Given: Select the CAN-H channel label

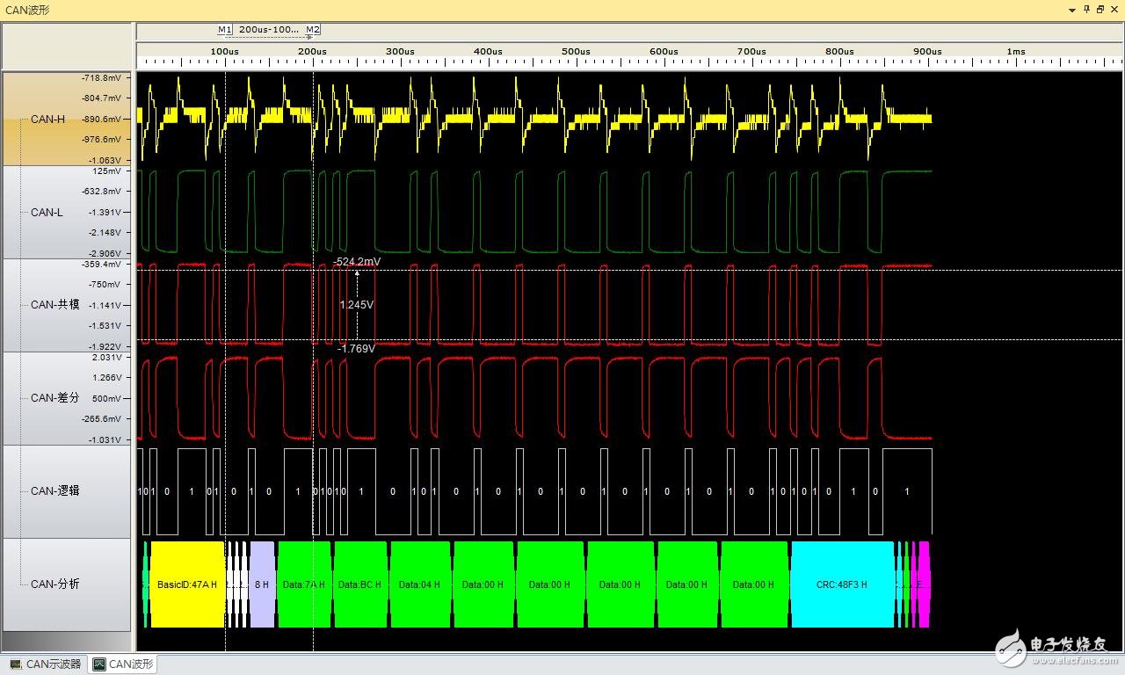Looking at the screenshot, I should [x=48, y=119].
